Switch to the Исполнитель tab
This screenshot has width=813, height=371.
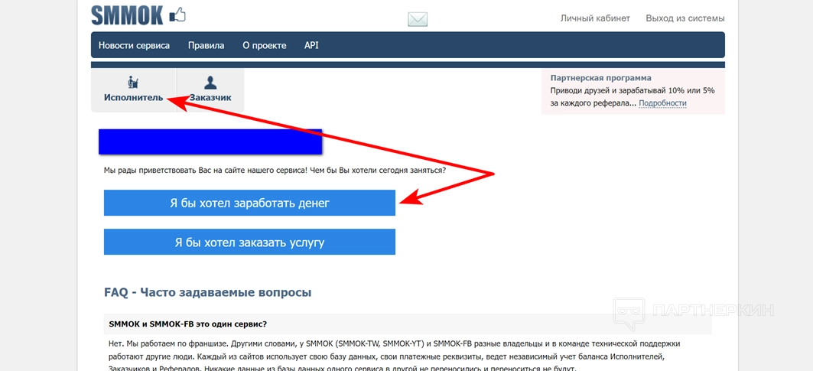[x=133, y=89]
